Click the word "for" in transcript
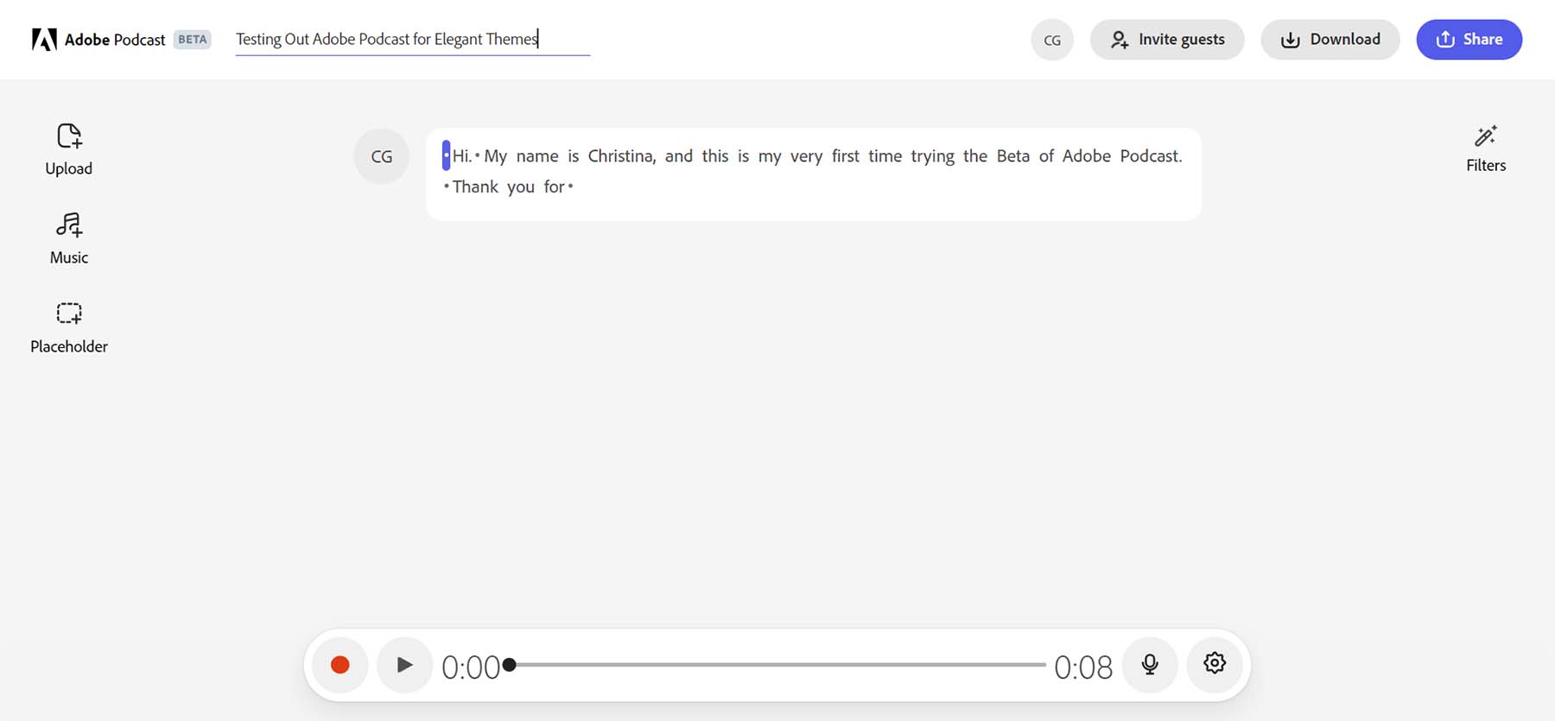Screen dimensions: 1555x721 (554, 187)
